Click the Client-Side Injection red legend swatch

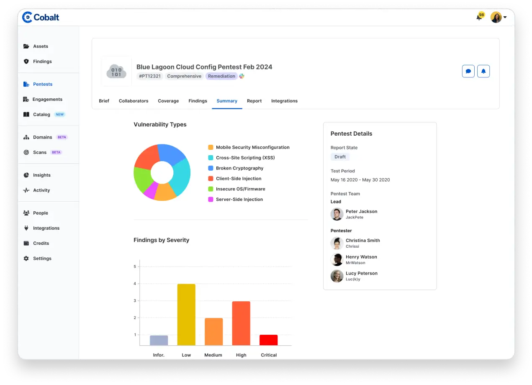211,179
